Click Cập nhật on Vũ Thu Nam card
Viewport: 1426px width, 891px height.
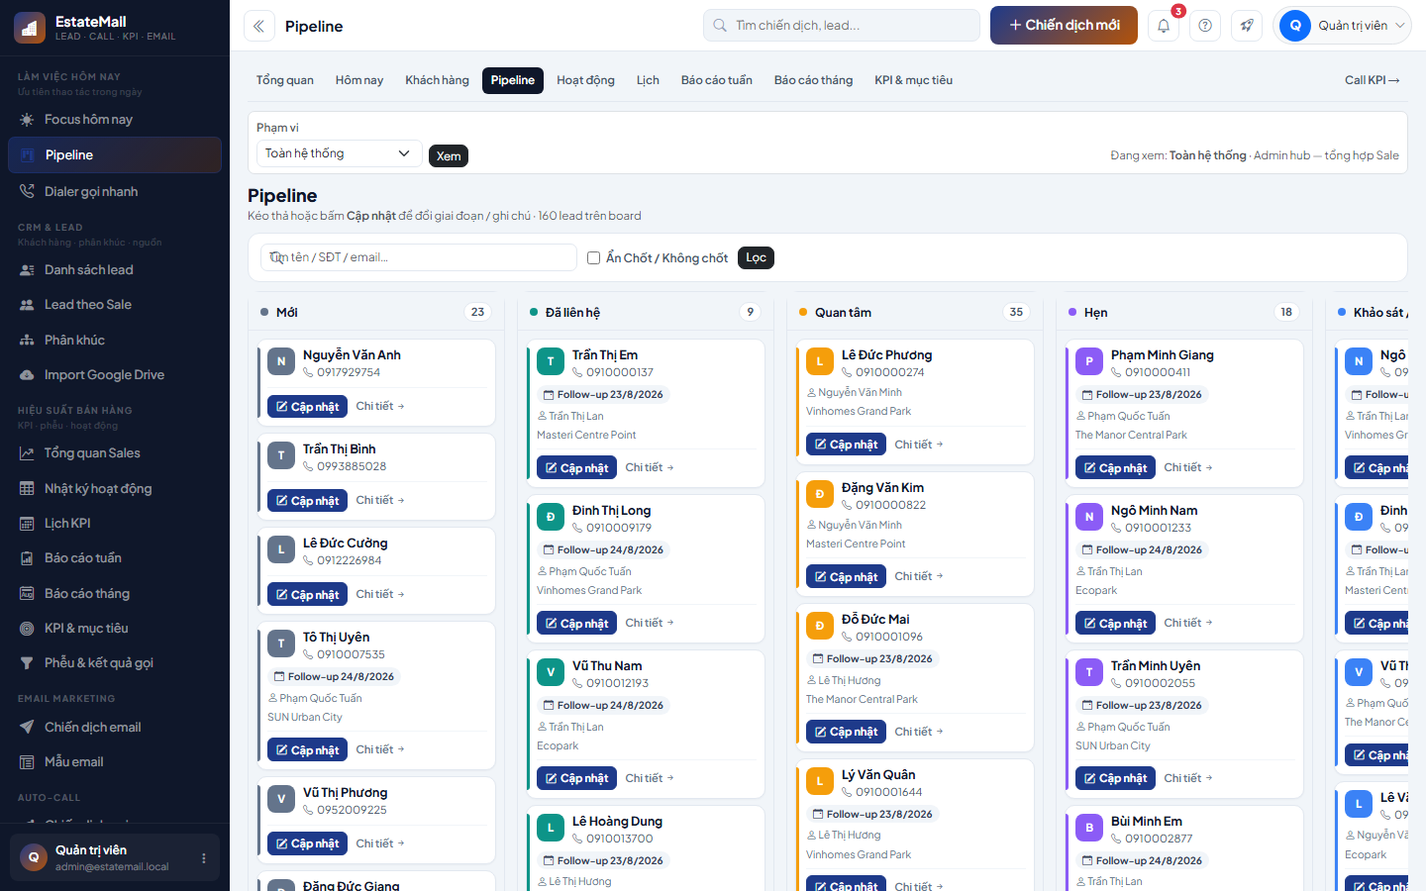click(x=576, y=779)
